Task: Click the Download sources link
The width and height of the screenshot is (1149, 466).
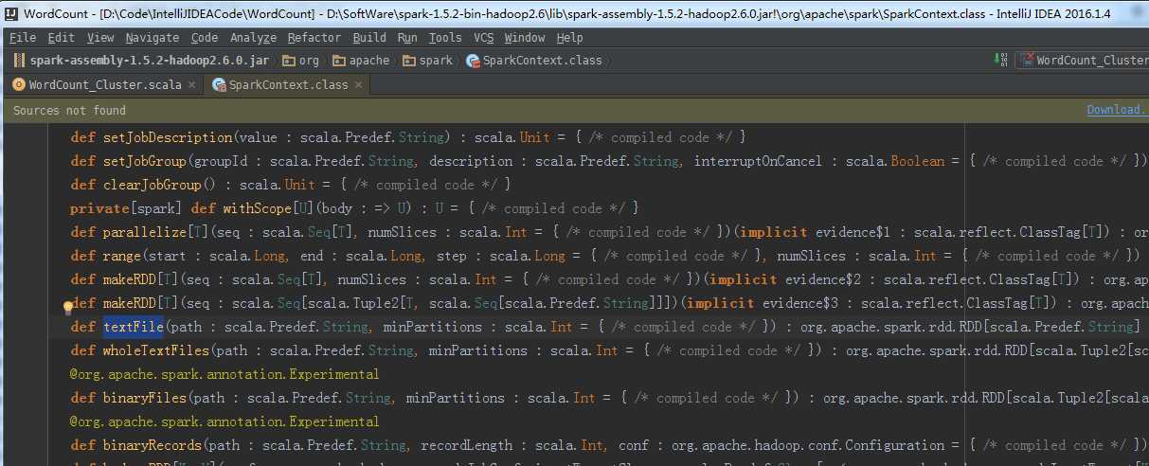Action: pos(1117,110)
